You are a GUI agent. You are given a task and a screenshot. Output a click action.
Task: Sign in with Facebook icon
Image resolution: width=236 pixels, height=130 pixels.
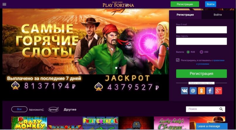[x=210, y=91]
